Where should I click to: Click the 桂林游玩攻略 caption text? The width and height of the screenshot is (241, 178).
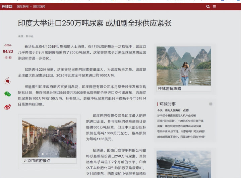click(170, 88)
